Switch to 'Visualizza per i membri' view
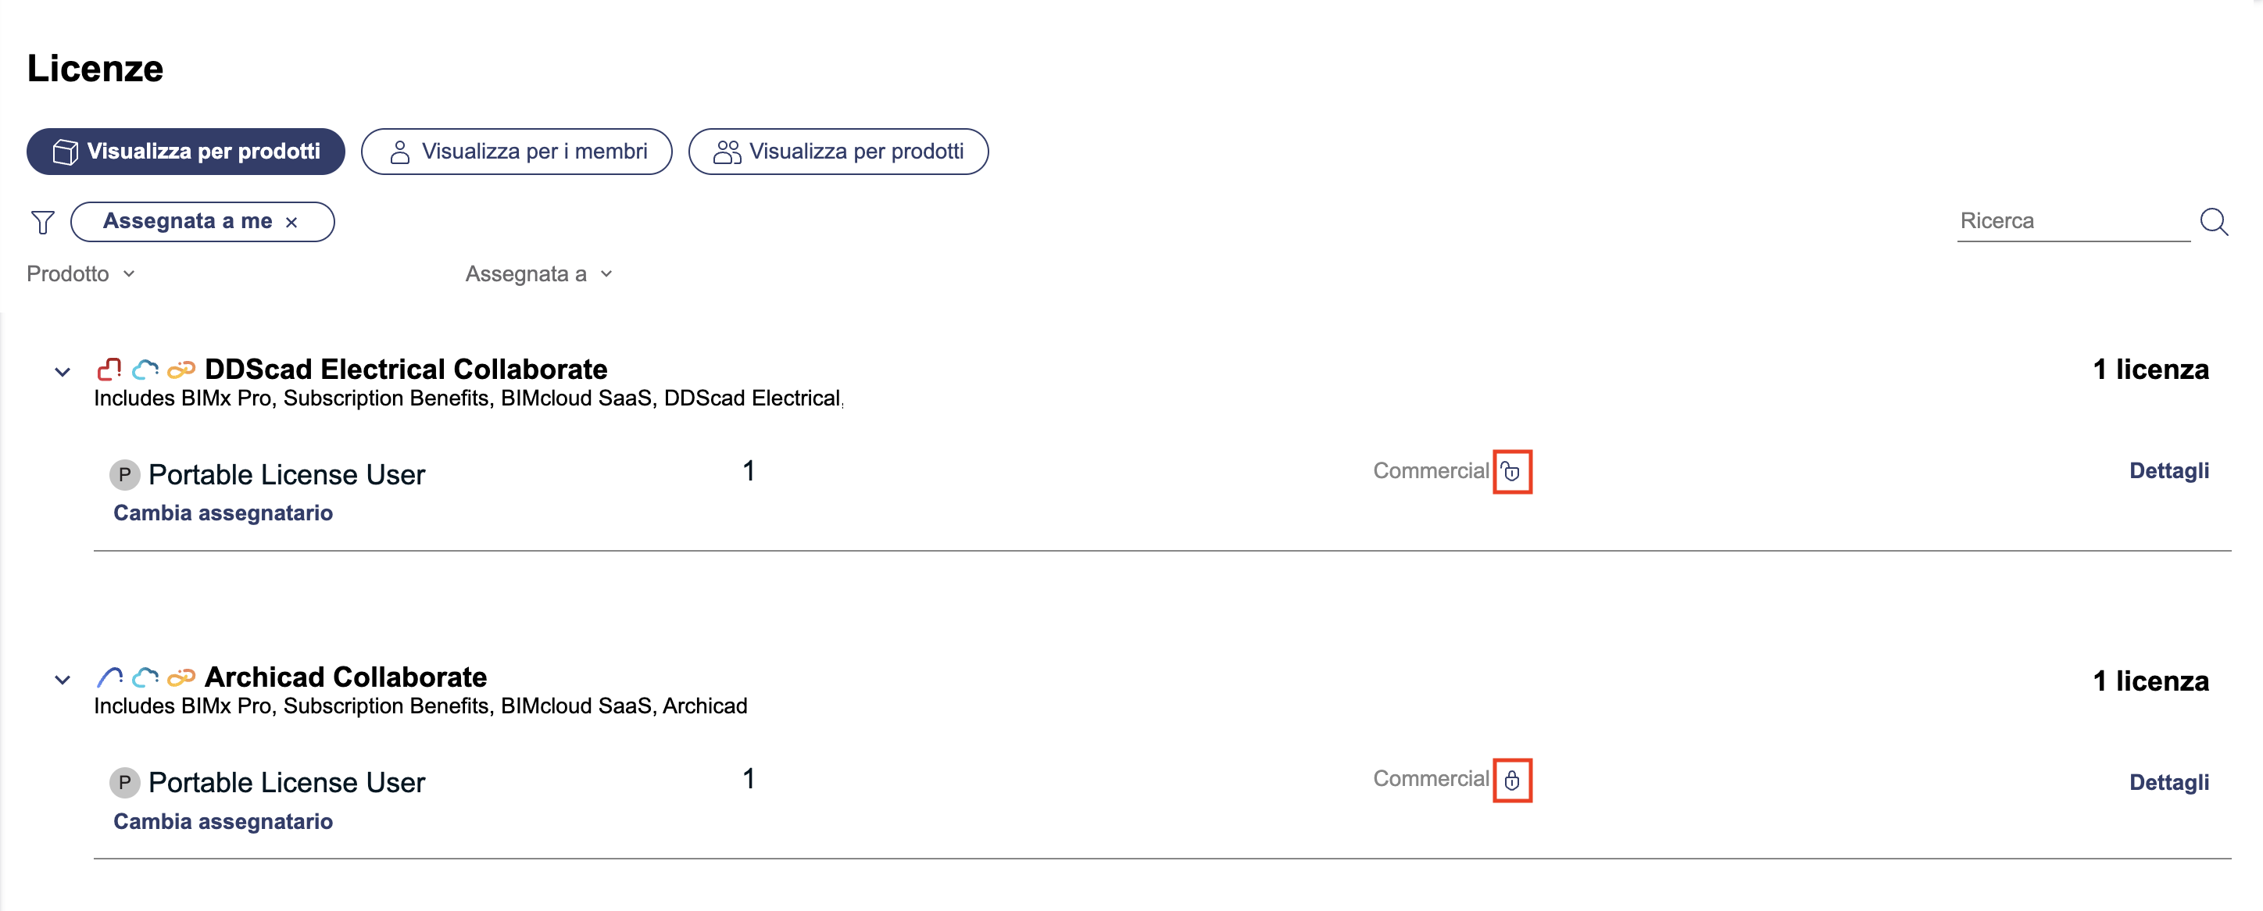The height and width of the screenshot is (911, 2263). [517, 152]
